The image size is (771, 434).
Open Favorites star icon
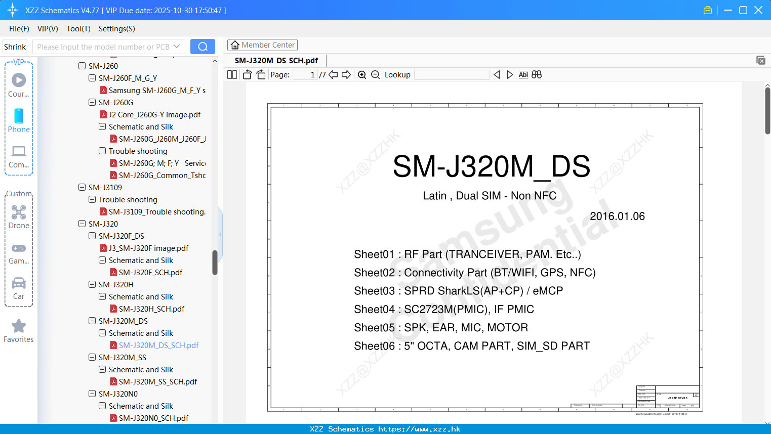coord(19,326)
